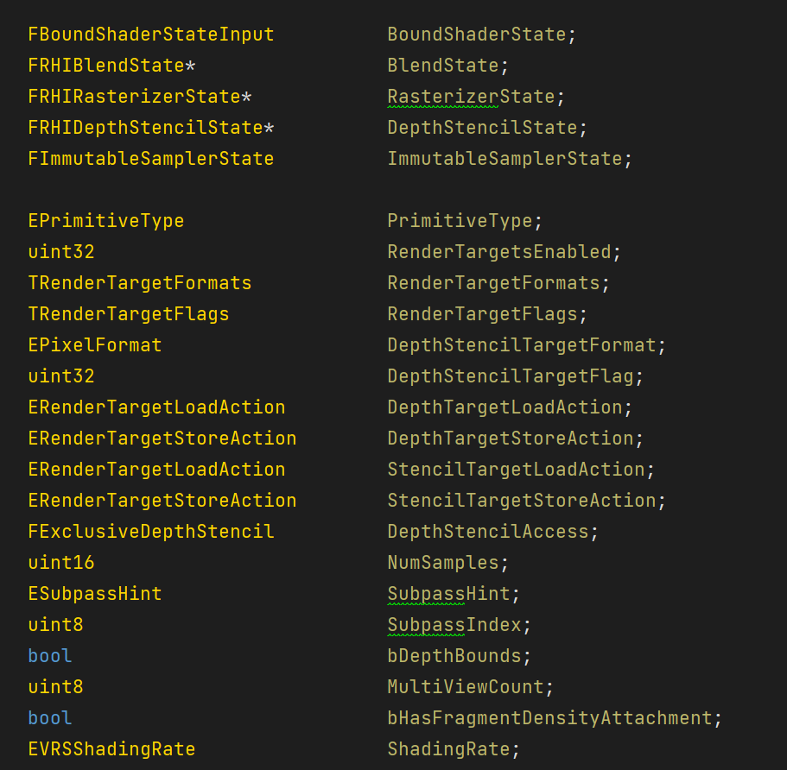Select the ImmutableSamplerState member name
Screen dimensions: 787x770
pos(505,159)
